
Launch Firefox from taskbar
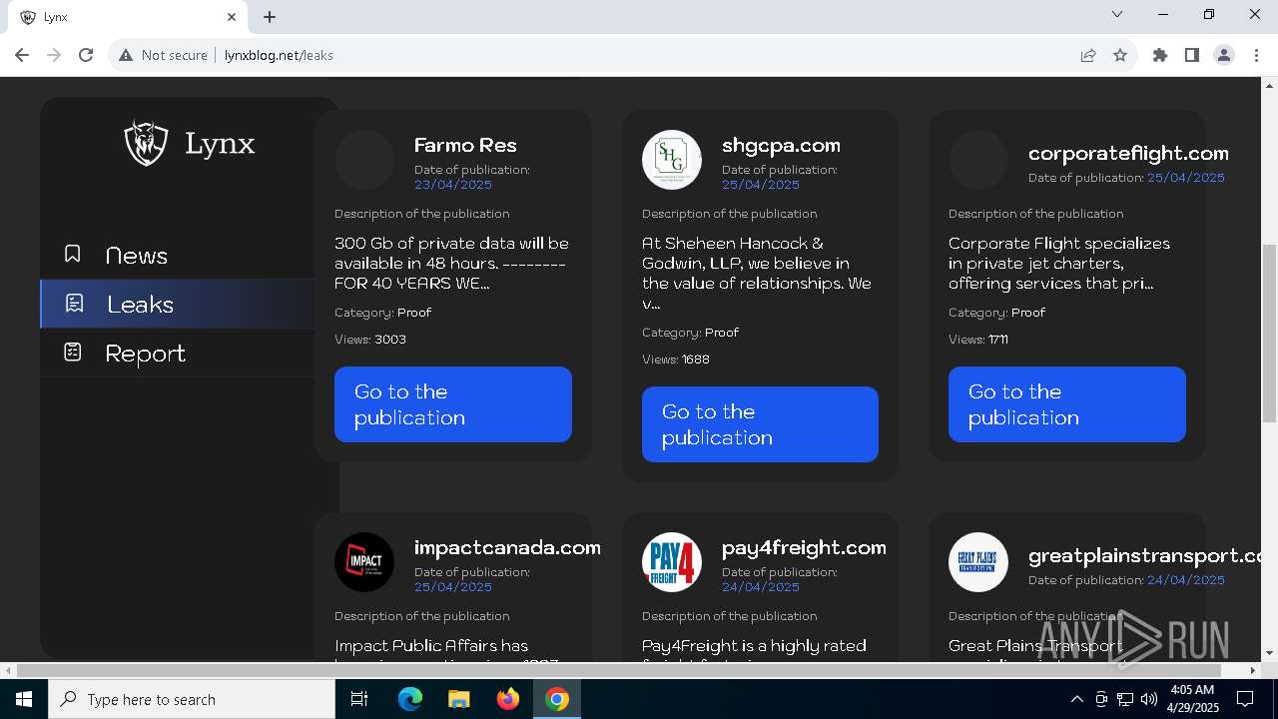tap(508, 699)
